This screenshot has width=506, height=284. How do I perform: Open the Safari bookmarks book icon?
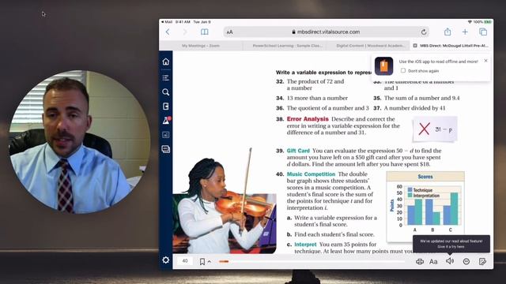205,32
